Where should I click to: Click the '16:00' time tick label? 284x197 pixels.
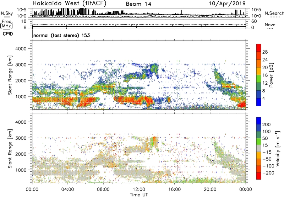tap(174, 190)
